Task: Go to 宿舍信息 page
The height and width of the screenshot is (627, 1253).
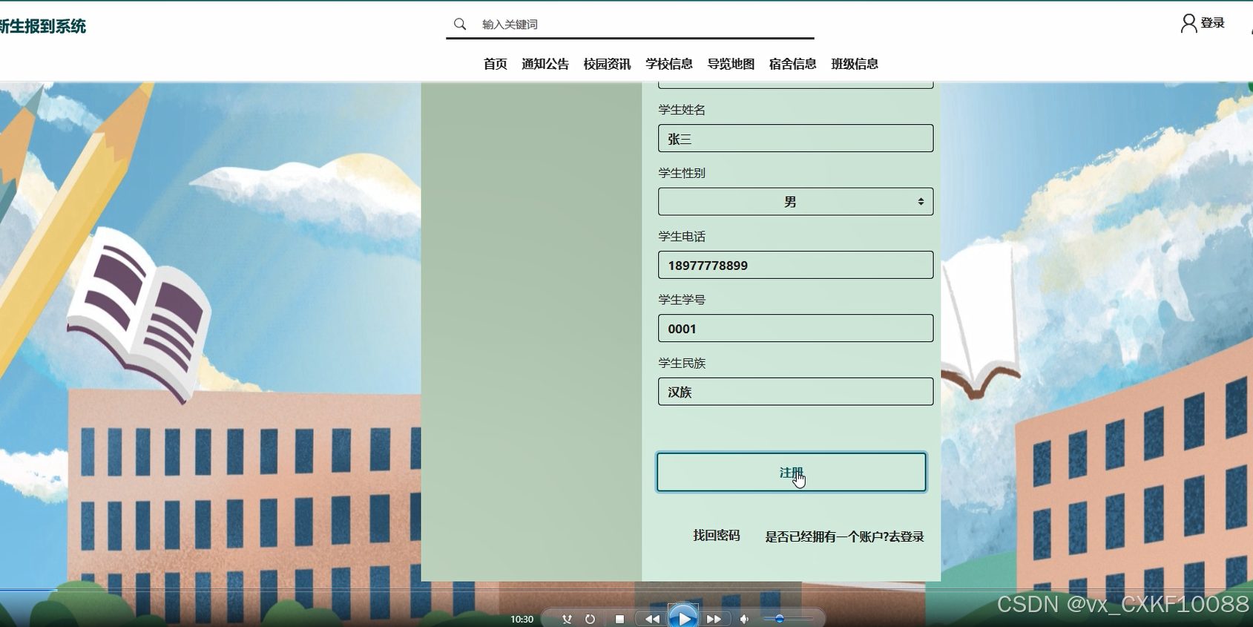Action: [x=792, y=64]
